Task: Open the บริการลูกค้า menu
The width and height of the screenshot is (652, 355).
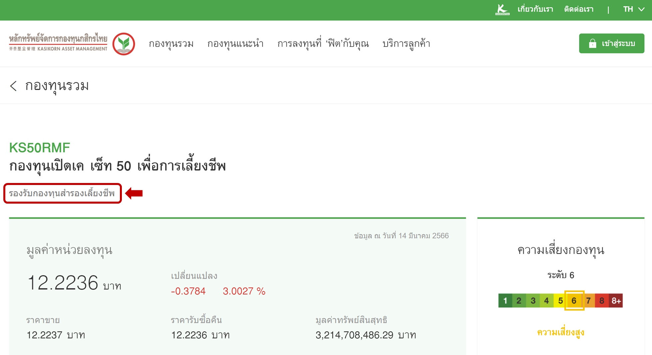Action: (406, 44)
